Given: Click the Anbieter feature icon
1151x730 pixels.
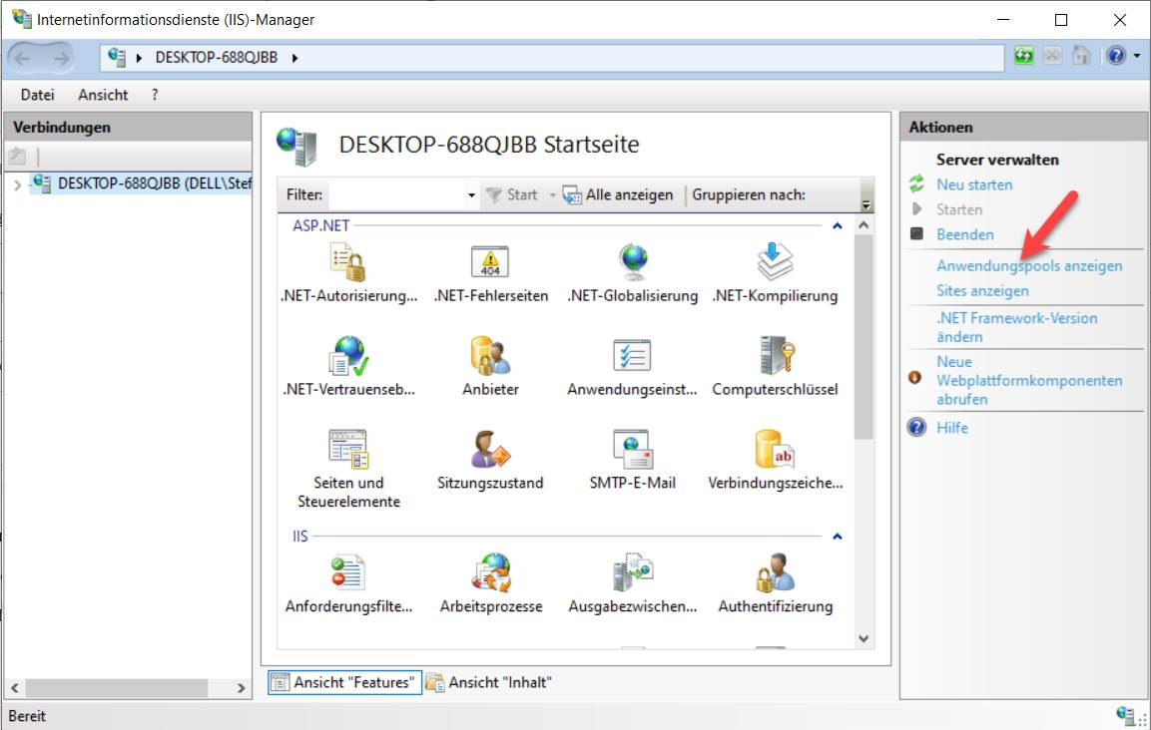Looking at the screenshot, I should tap(490, 357).
